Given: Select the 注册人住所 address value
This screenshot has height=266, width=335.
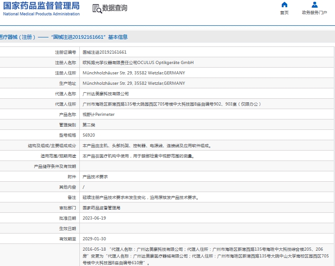Looking at the screenshot, I should (x=134, y=73).
